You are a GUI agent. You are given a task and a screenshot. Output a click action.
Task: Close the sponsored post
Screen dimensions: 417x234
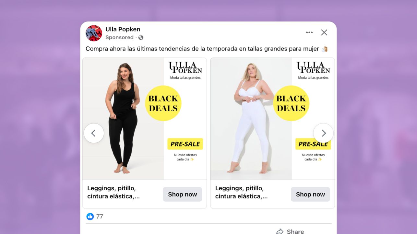tap(324, 32)
